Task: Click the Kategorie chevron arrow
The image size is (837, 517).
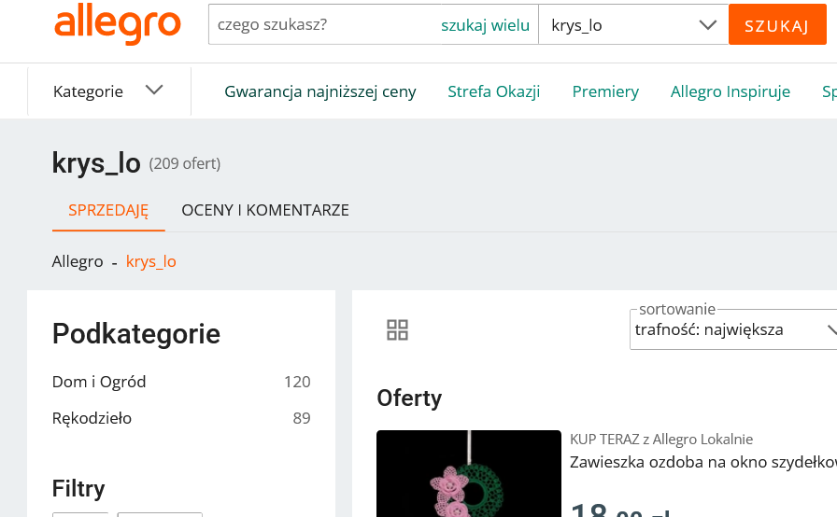Action: (x=154, y=91)
